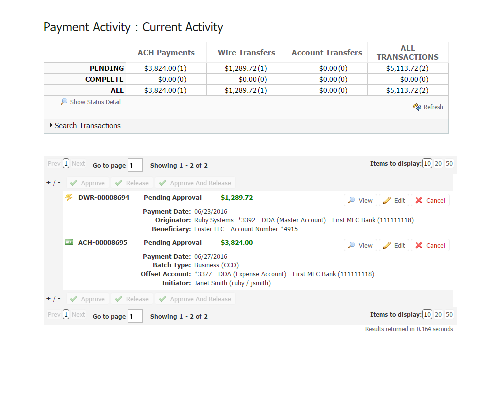Click the red X Cancel icon for ACH-00008695
The height and width of the screenshot is (416, 500).
(419, 245)
